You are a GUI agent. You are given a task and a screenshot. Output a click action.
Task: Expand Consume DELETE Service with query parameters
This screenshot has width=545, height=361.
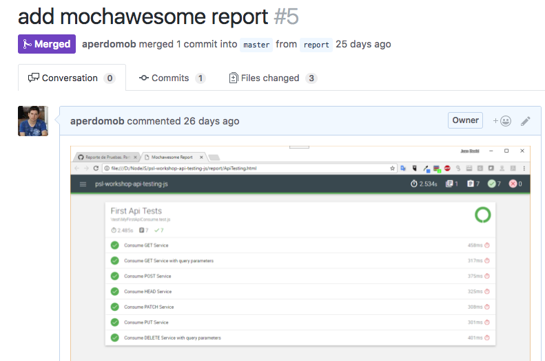[x=300, y=338]
